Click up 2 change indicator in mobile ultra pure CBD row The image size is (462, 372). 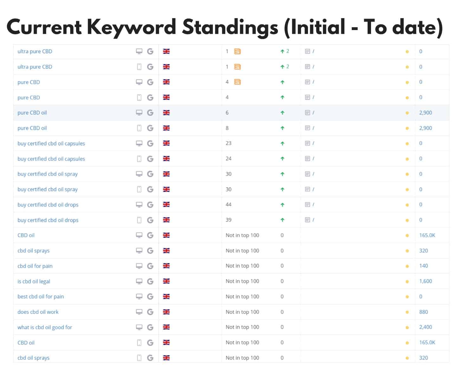click(x=285, y=67)
